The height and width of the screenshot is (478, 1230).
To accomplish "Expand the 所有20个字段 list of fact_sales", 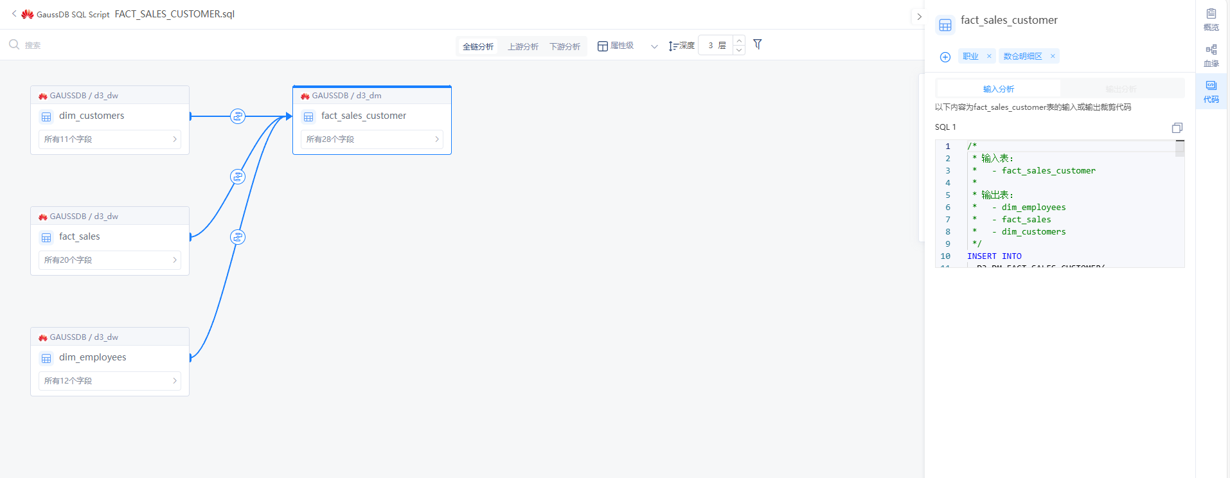I will coord(110,260).
